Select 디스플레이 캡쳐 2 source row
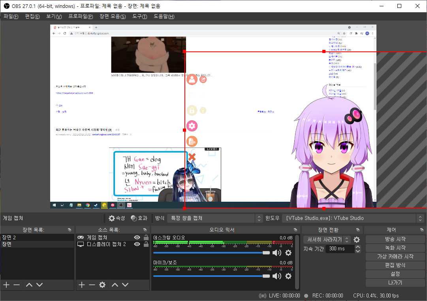Viewport: 427px width, 301px height. 113,244
